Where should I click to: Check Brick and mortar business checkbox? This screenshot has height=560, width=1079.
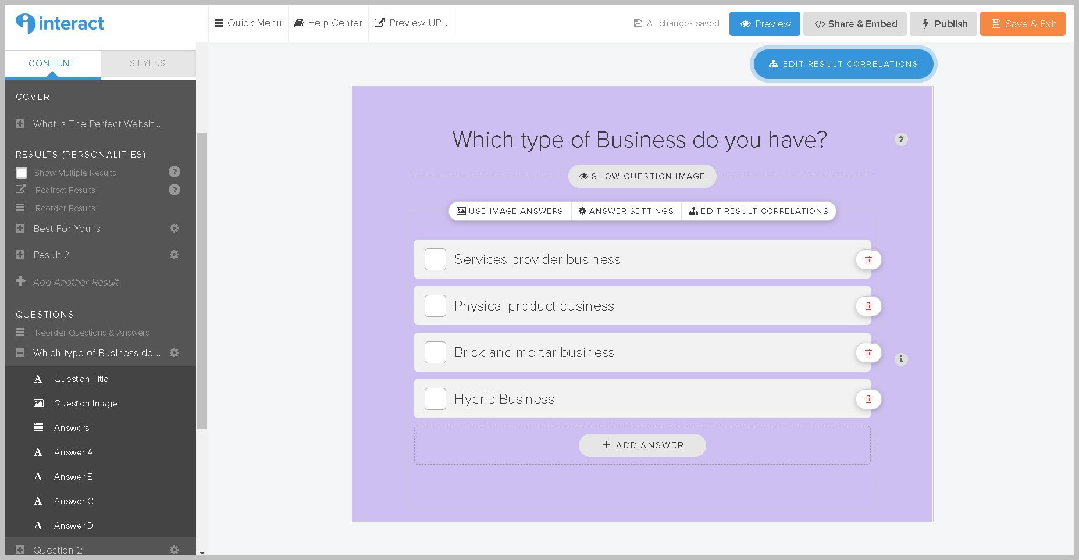435,352
